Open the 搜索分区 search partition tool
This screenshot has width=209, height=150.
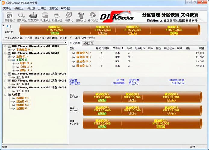(x=21, y=17)
